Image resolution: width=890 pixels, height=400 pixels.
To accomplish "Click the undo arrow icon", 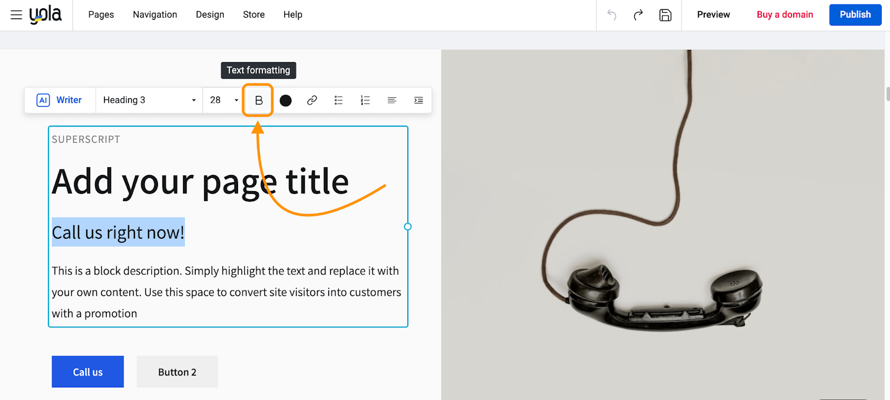I will click(612, 15).
